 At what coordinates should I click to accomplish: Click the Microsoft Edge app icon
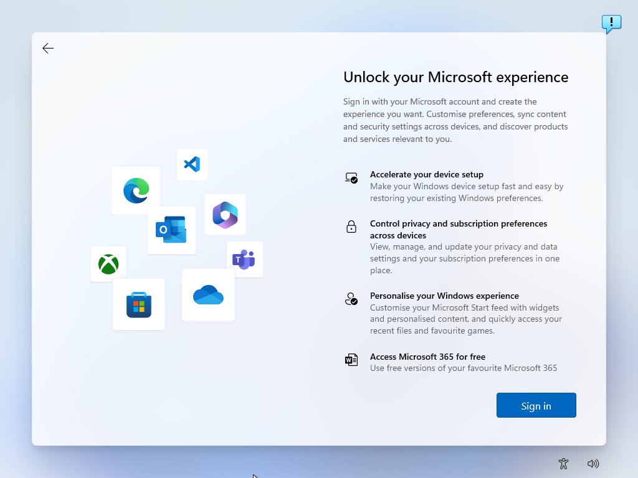[136, 190]
